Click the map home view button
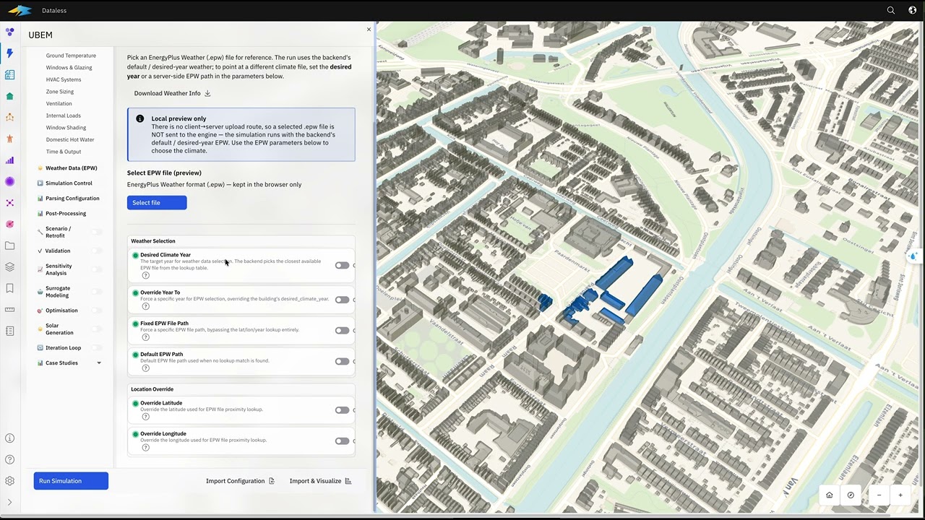The width and height of the screenshot is (925, 520). tap(829, 495)
